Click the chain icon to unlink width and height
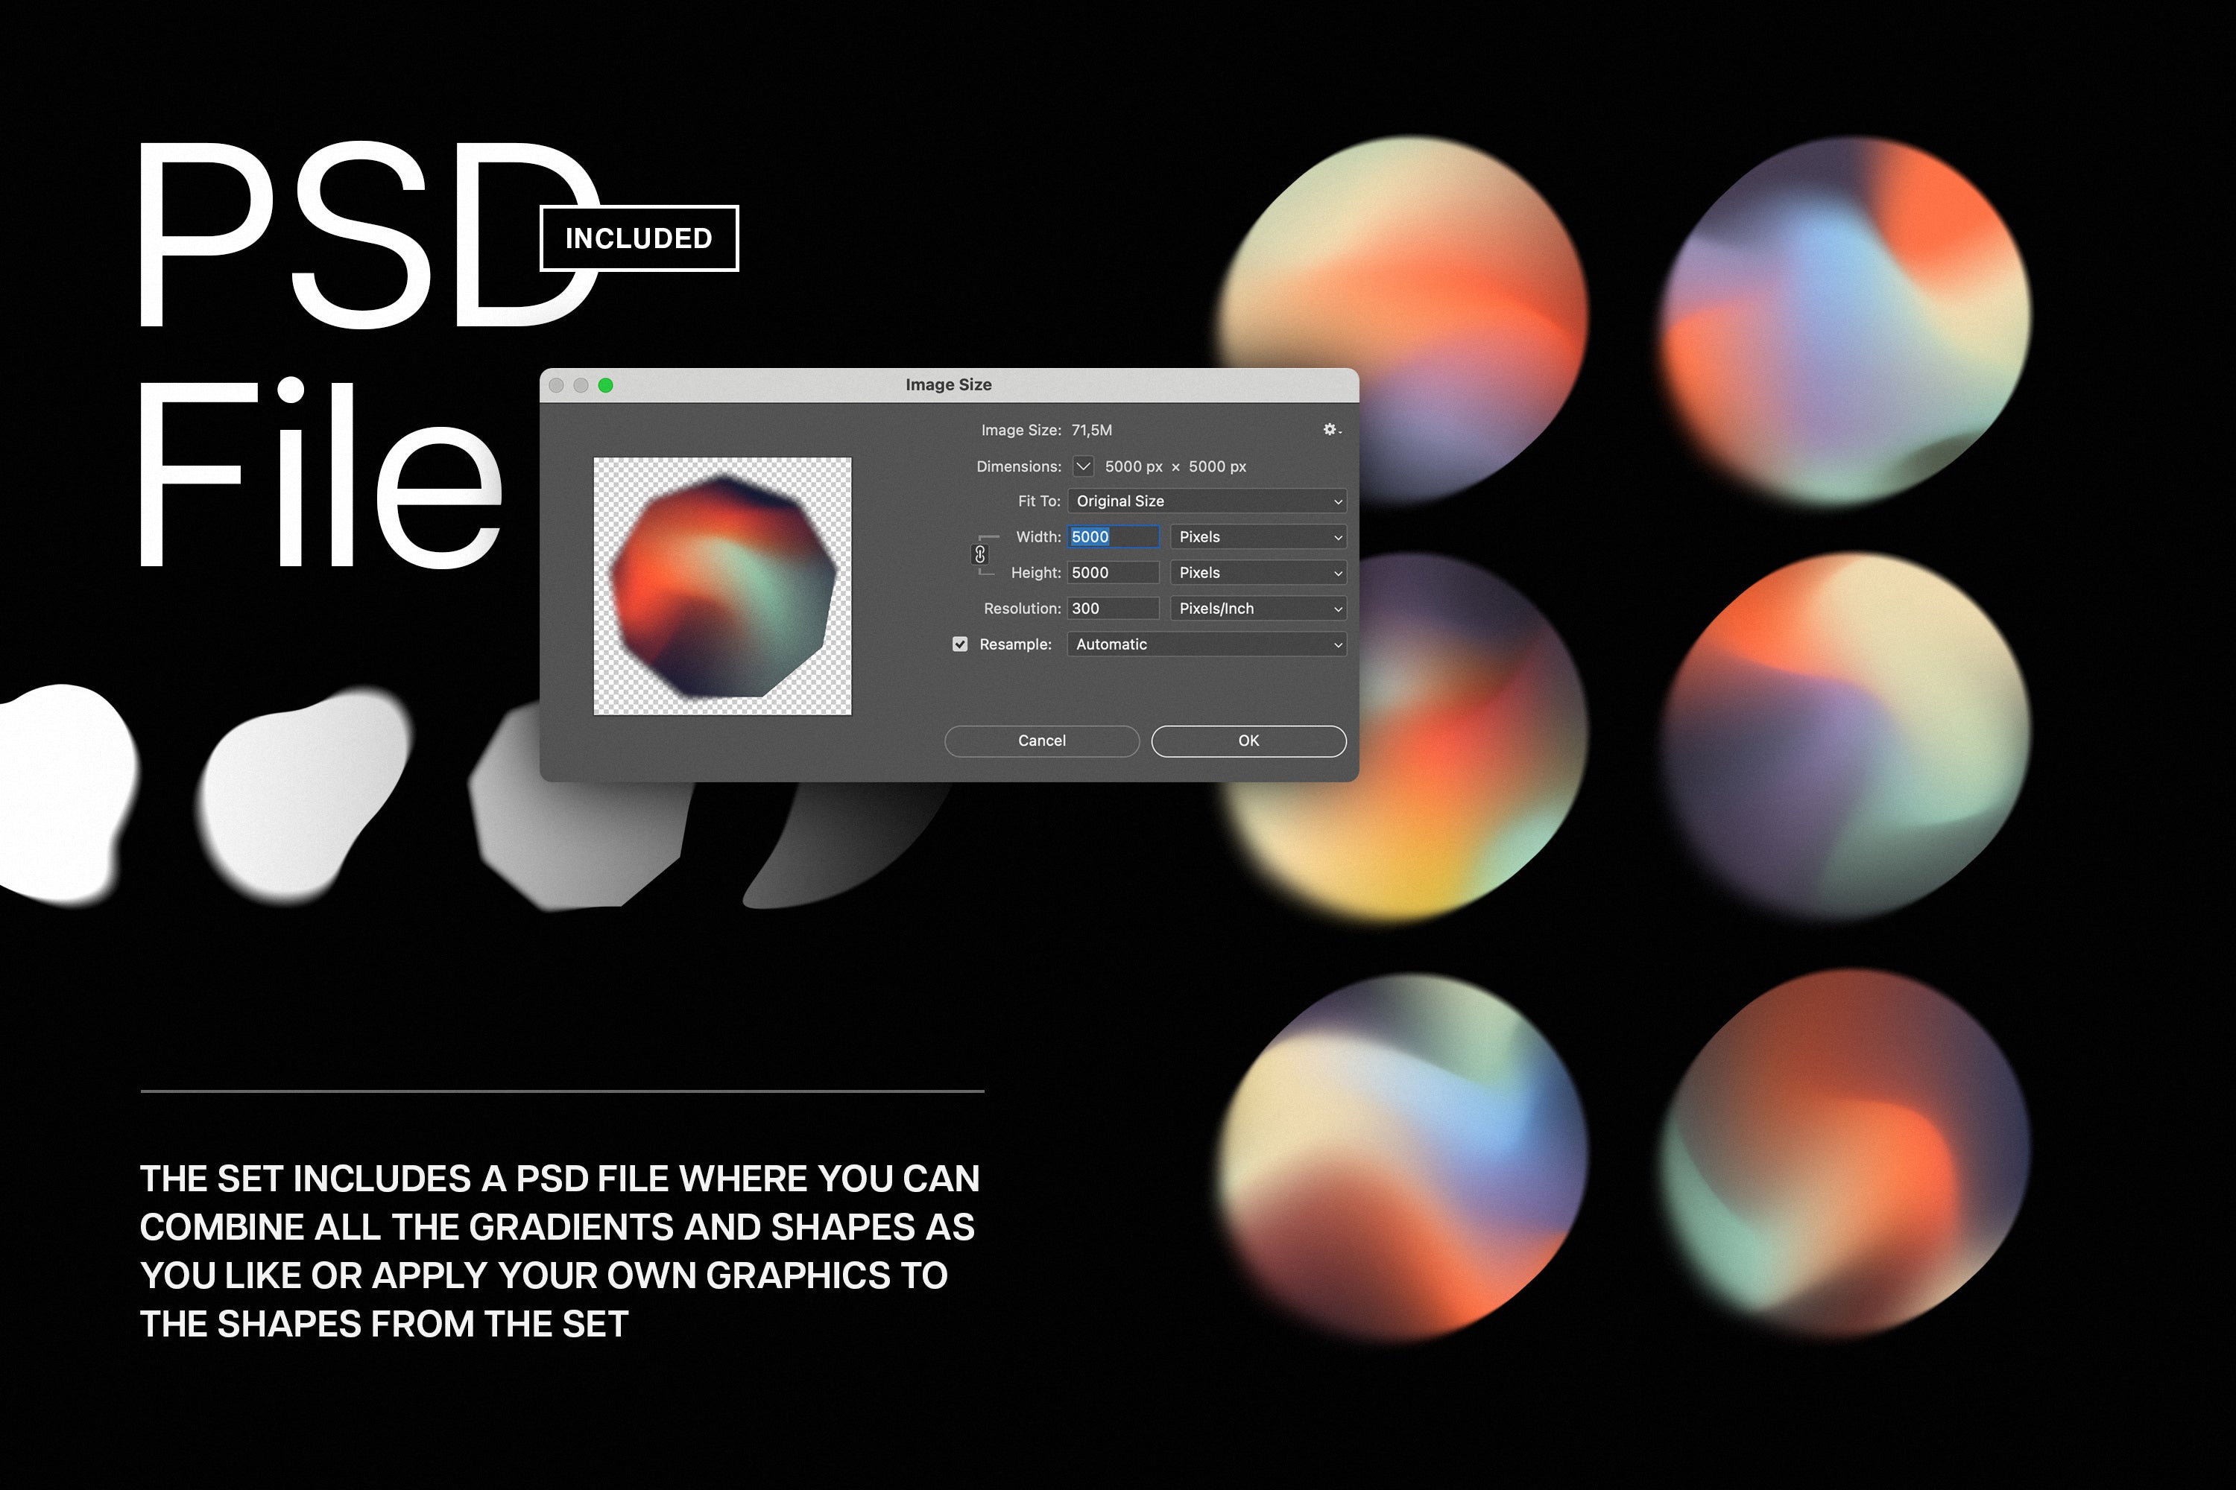 coord(980,554)
